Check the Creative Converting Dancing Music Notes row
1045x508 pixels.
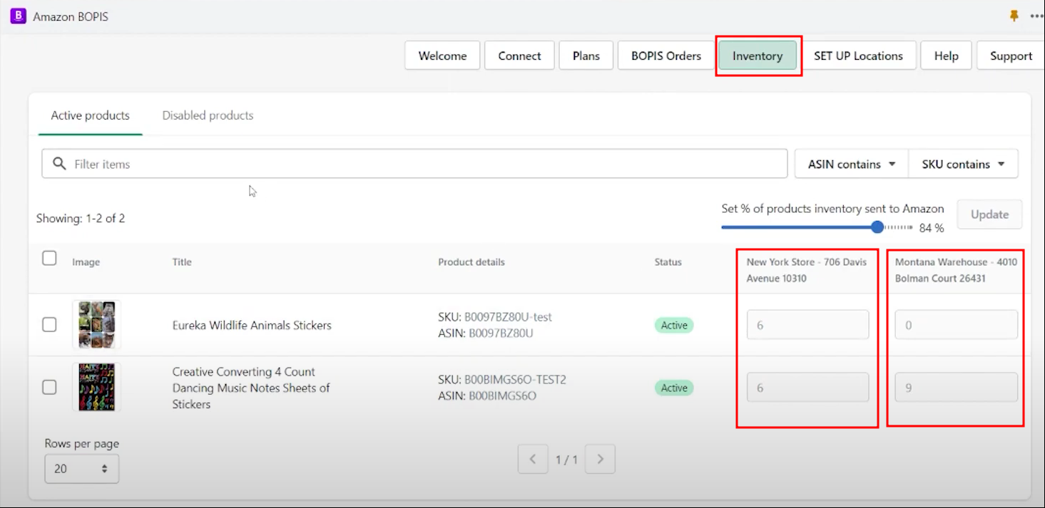click(49, 388)
